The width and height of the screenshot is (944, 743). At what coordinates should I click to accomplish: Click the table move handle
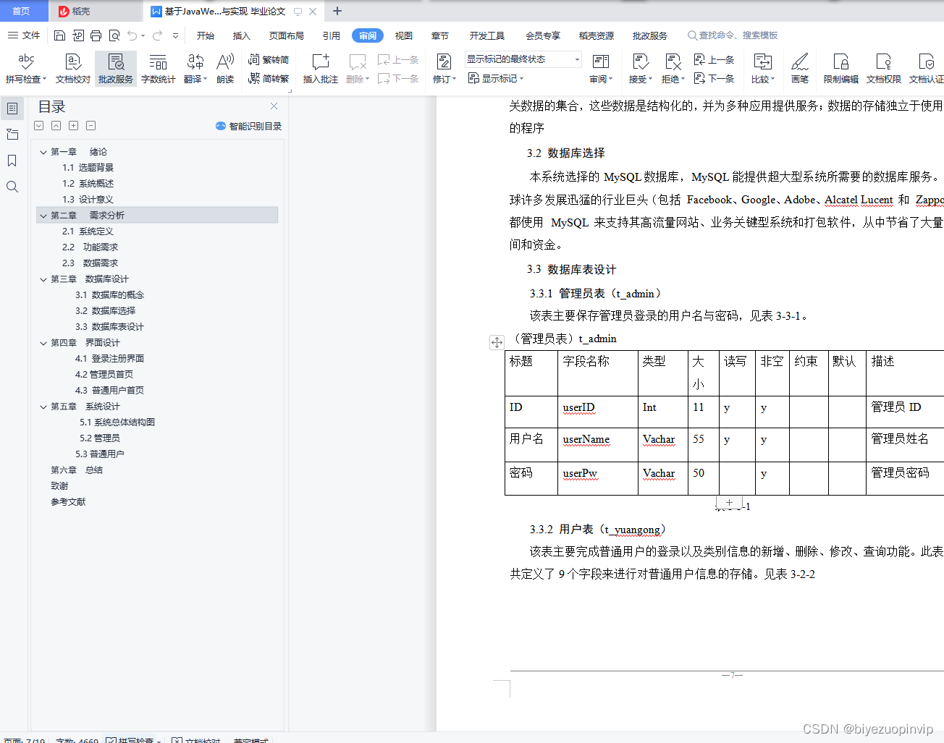click(x=497, y=342)
